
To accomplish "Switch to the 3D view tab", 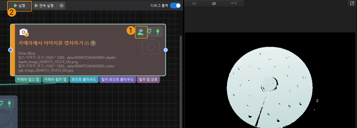I will (x=194, y=3).
